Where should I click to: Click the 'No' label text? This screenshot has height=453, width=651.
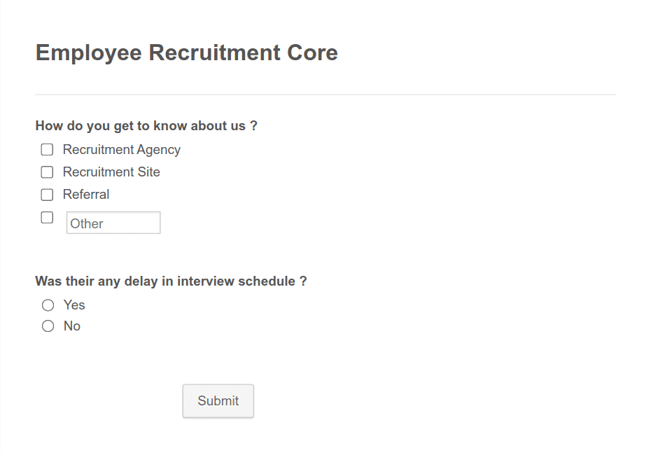tap(72, 326)
